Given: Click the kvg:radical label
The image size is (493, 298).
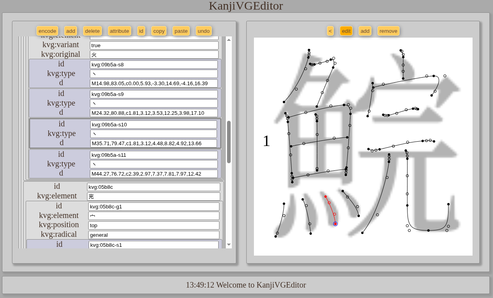Looking at the screenshot, I should click(x=59, y=234).
